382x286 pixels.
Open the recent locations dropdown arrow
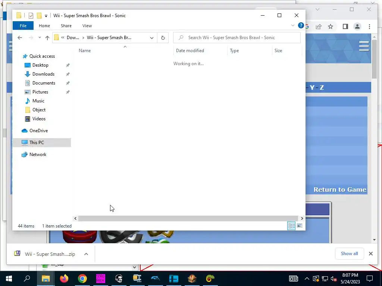pos(40,38)
